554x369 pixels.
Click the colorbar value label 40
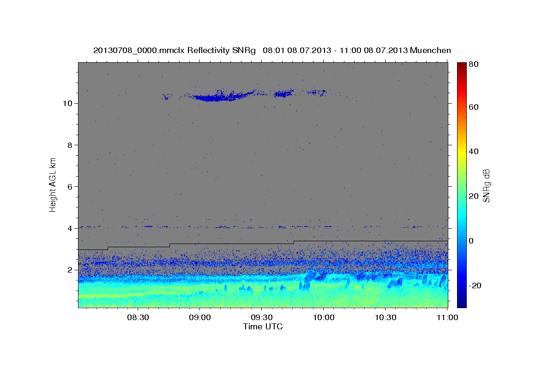point(473,151)
